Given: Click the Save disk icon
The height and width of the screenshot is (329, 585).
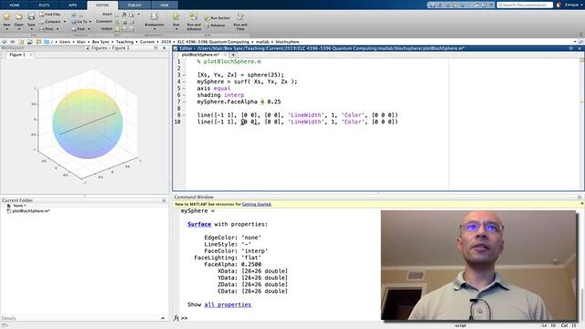Looking at the screenshot, I should click(31, 16).
